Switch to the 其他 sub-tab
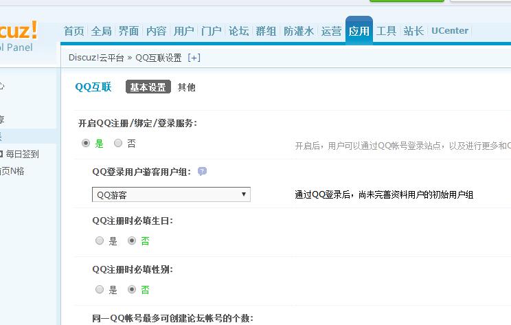 click(x=186, y=87)
